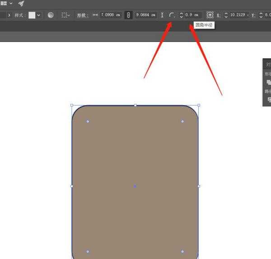Expand the style swatch dropdown arrow
This screenshot has width=271, height=259.
(x=38, y=15)
